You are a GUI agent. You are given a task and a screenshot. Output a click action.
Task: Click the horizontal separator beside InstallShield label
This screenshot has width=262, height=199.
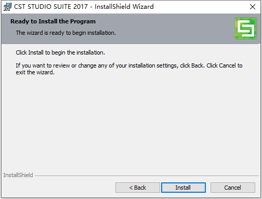(147, 176)
